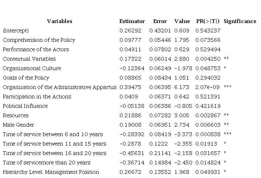The height and width of the screenshot is (178, 261).
Task: Click the Significance column header
Action: [240, 21]
